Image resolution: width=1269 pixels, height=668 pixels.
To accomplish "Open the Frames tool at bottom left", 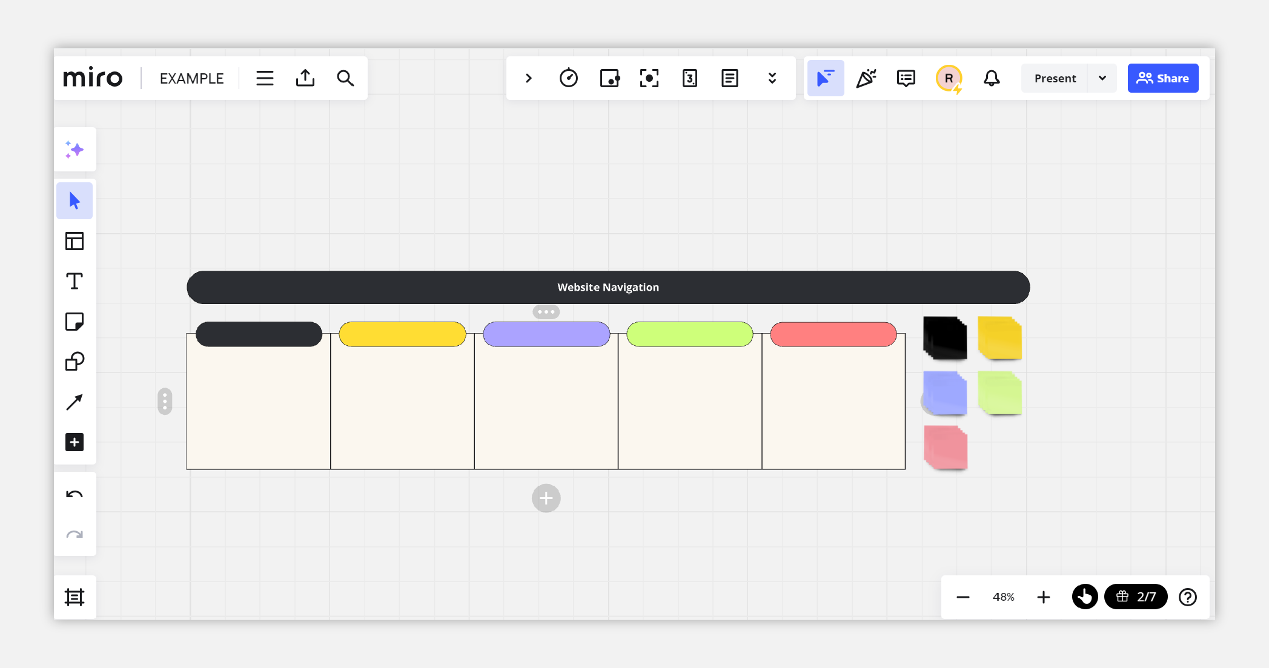I will click(x=75, y=597).
